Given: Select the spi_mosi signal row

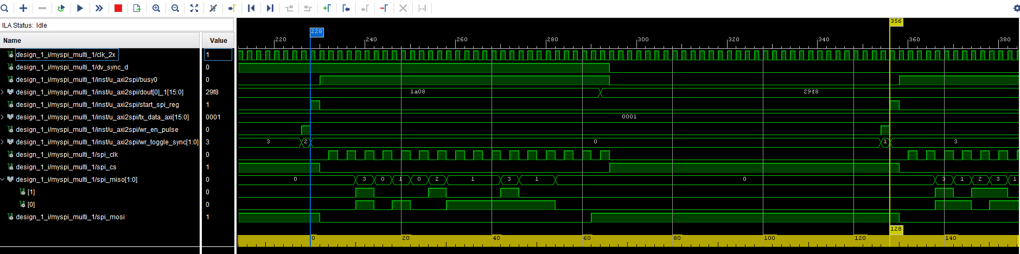Looking at the screenshot, I should [70, 217].
